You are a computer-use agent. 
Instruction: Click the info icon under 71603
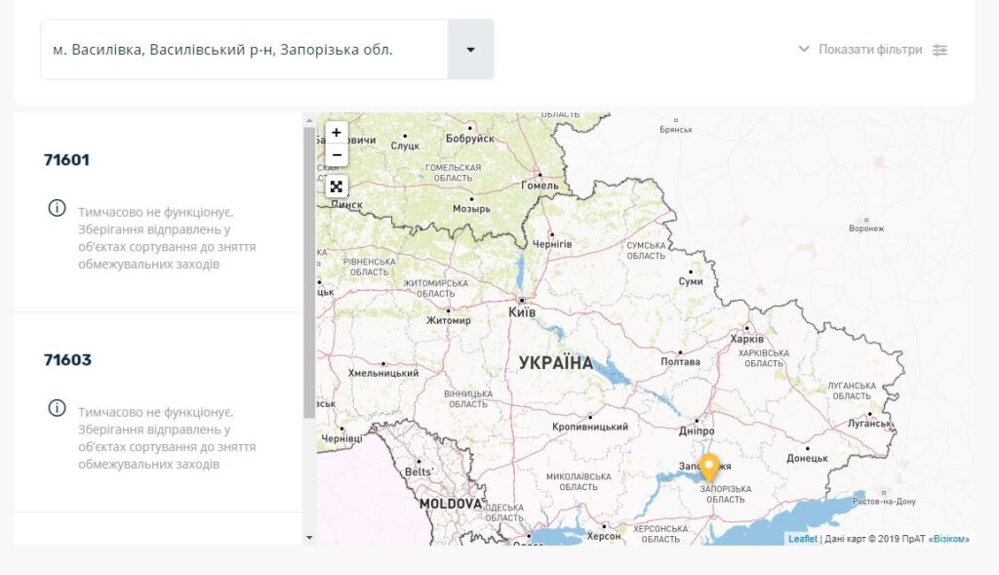(x=58, y=409)
